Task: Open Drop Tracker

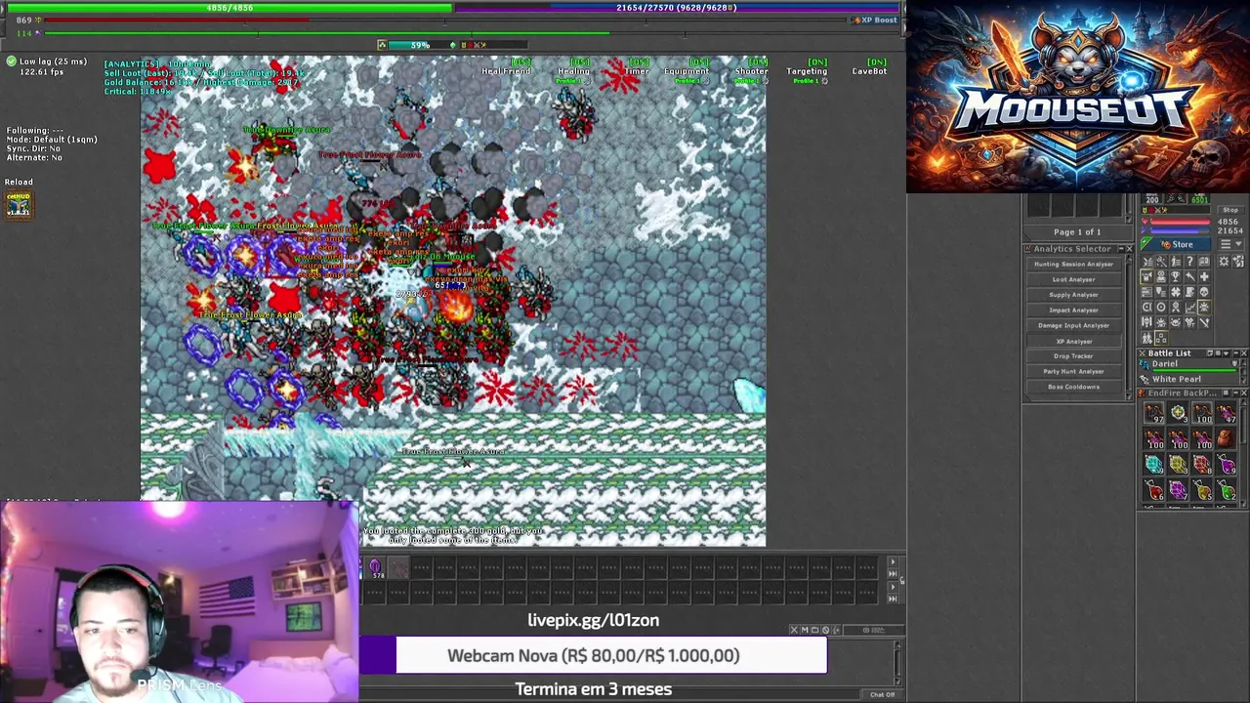Action: point(1073,356)
